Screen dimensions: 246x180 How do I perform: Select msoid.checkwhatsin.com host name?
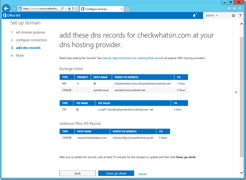[92, 138]
